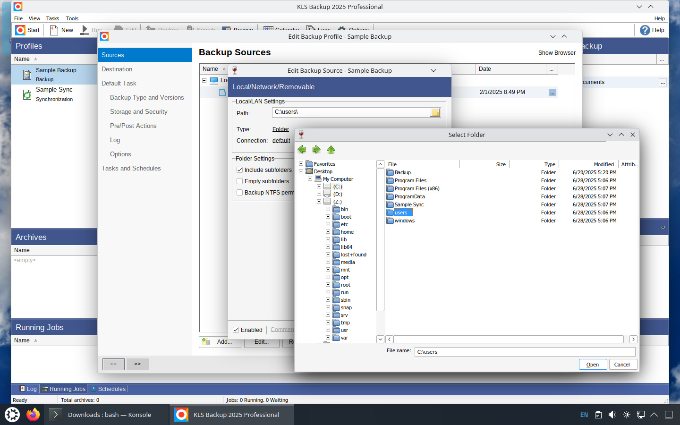Viewport: 680px width, 425px height.
Task: Click the brightness icon in system tray
Action: click(626, 415)
